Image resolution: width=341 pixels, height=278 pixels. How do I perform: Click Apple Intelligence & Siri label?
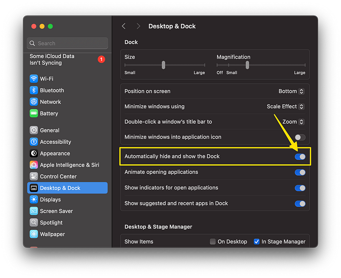click(x=70, y=165)
